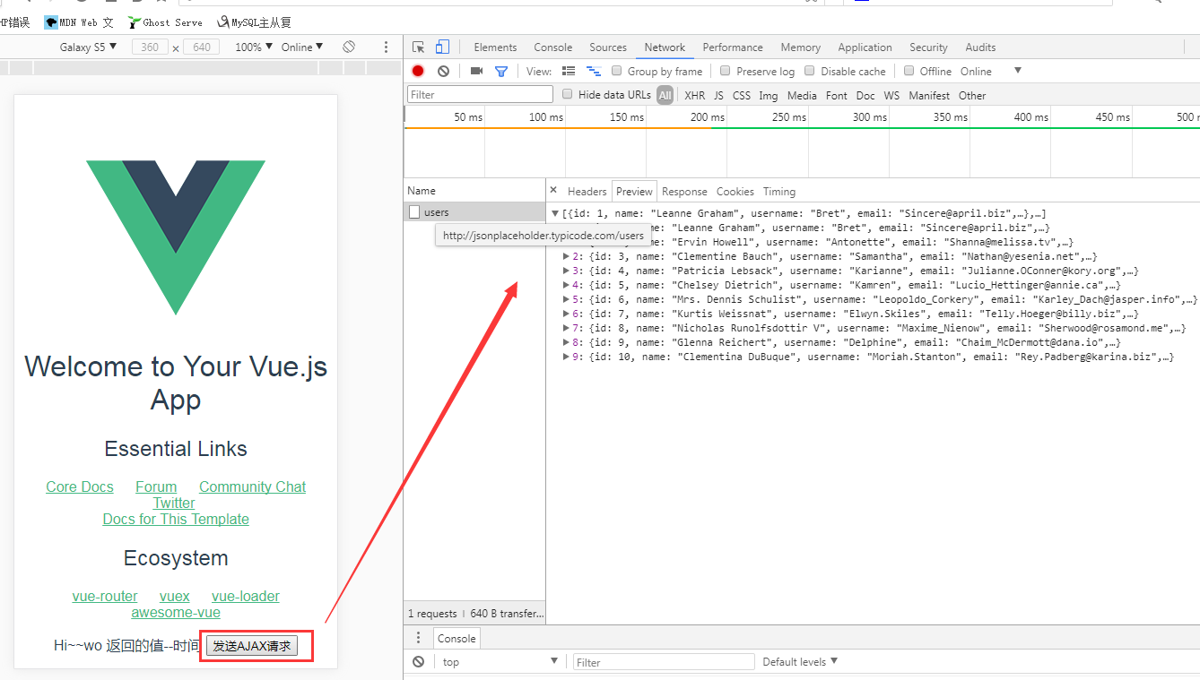
Task: Check the Offline checkbox
Action: [x=909, y=71]
